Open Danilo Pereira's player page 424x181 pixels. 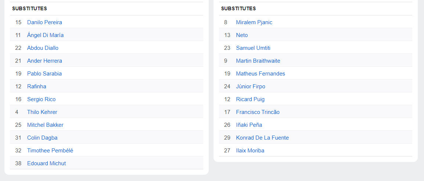(x=44, y=22)
